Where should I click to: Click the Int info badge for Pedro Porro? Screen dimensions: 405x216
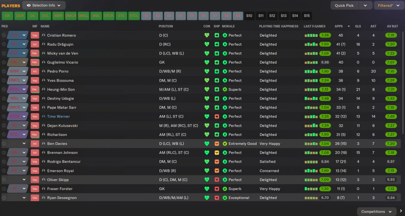tap(35, 72)
